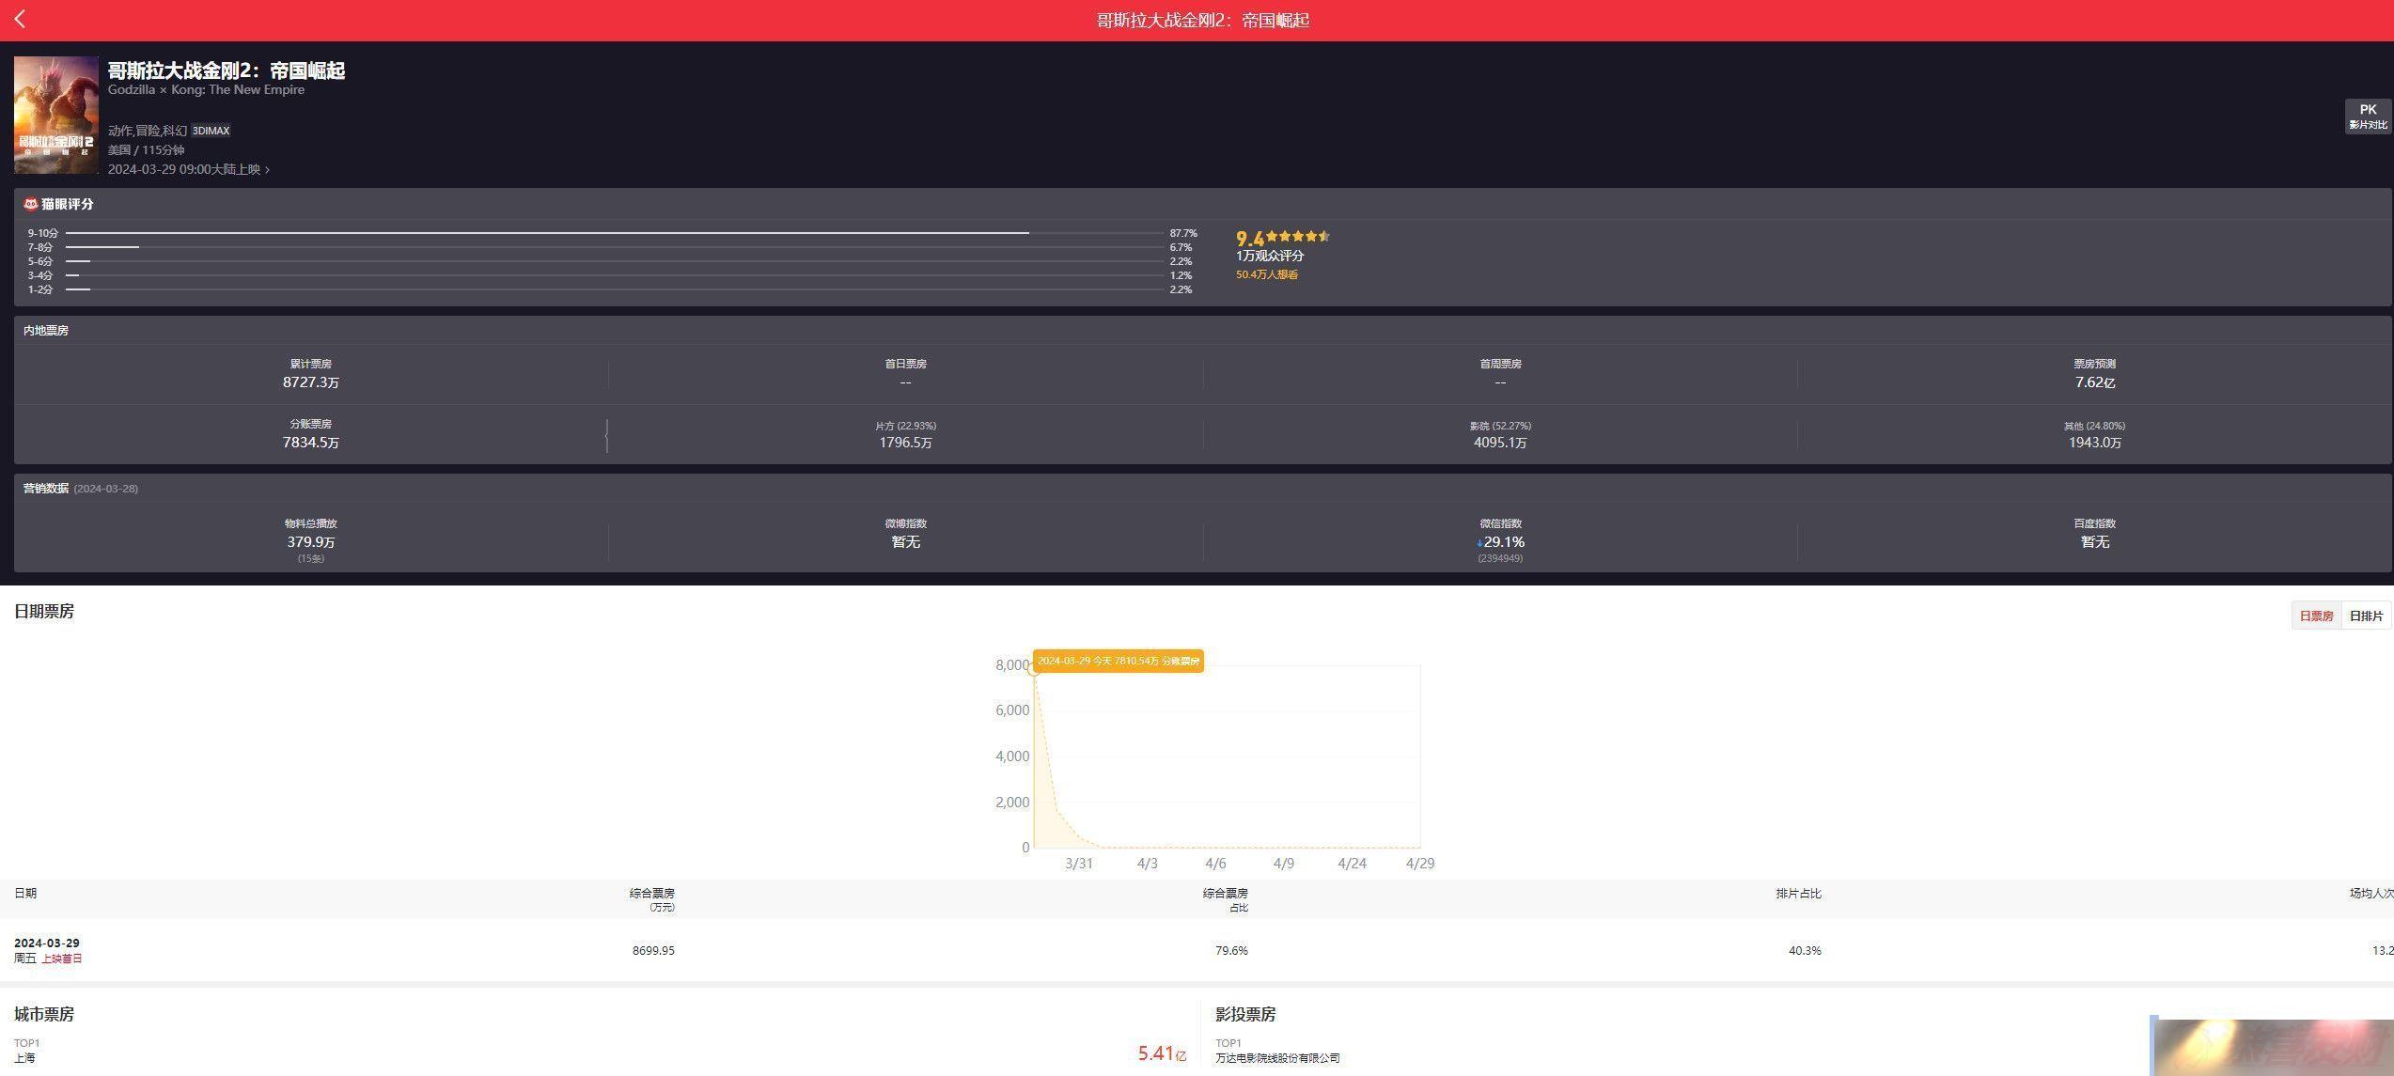Open the movie poster thumbnail
The image size is (2394, 1076).
point(56,115)
